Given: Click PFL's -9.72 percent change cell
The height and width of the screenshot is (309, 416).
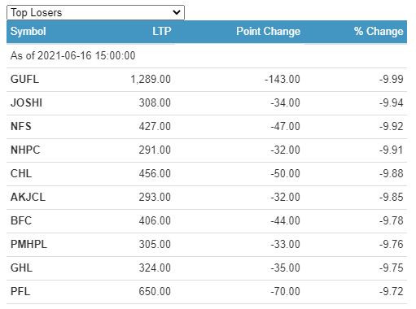Looking at the screenshot, I should [x=392, y=292].
